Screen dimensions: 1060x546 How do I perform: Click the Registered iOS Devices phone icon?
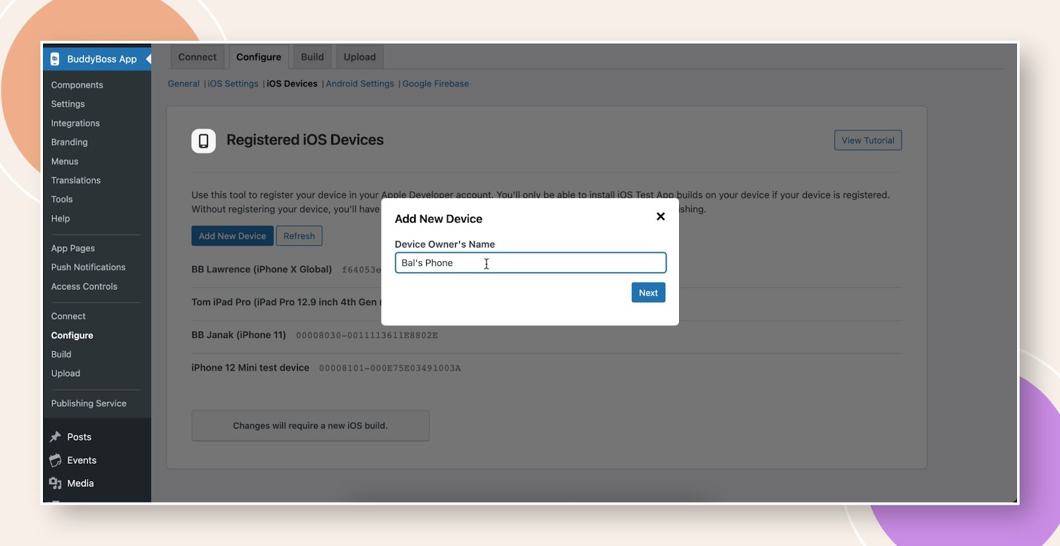203,141
